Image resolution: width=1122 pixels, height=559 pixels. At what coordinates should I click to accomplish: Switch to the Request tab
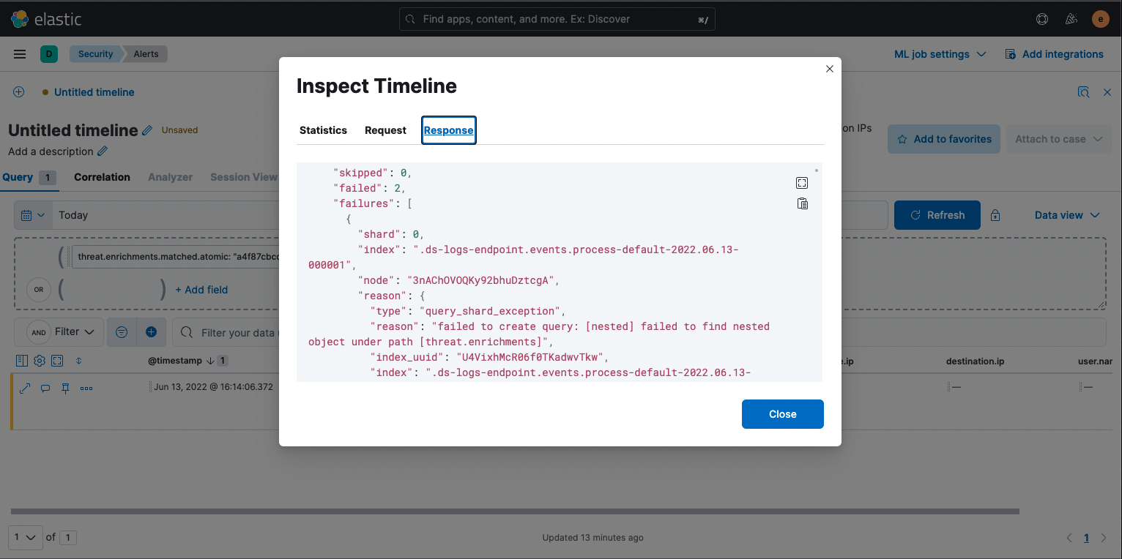385,130
